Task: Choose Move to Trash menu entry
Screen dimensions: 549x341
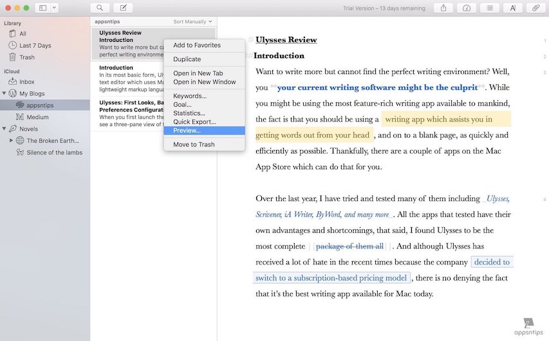Action: tap(194, 144)
